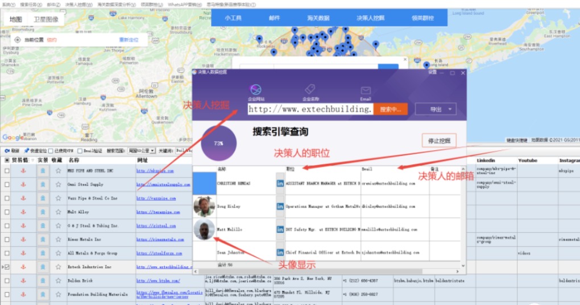
Task: Open the 设置 settings in decision-maker window
Action: tap(433, 72)
